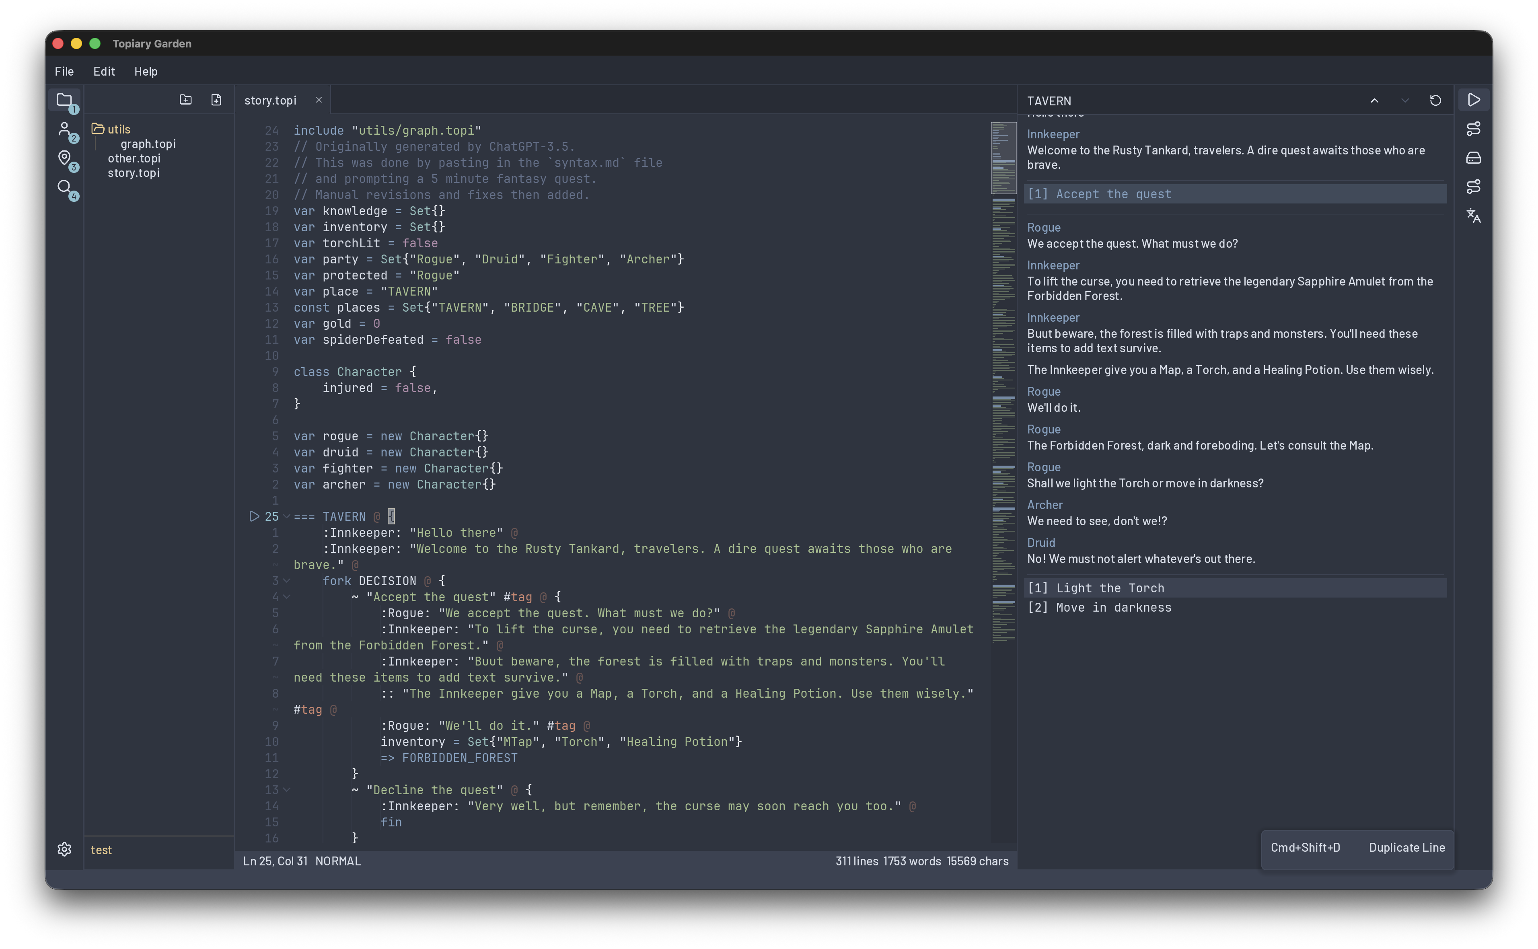This screenshot has height=949, width=1538.
Task: Close the story.topi tab
Action: (x=319, y=100)
